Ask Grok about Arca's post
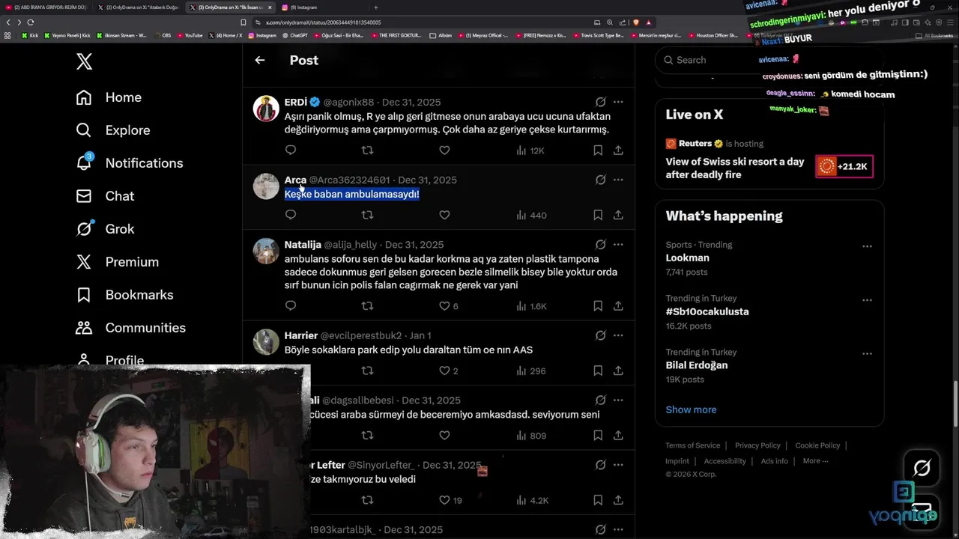 (x=600, y=180)
